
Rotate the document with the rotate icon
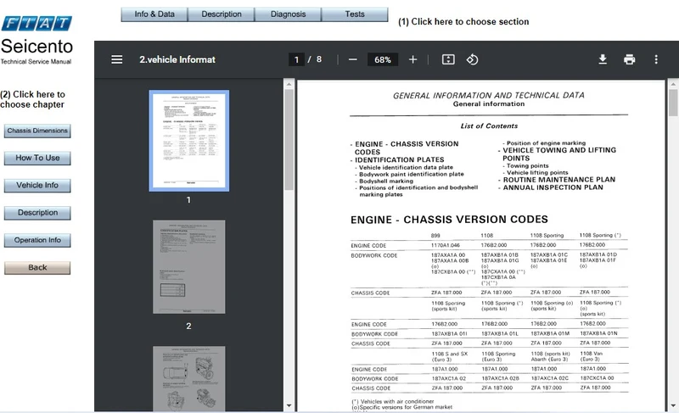coord(472,59)
